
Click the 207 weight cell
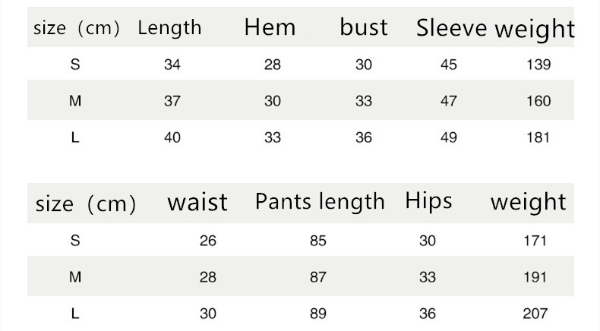535,314
